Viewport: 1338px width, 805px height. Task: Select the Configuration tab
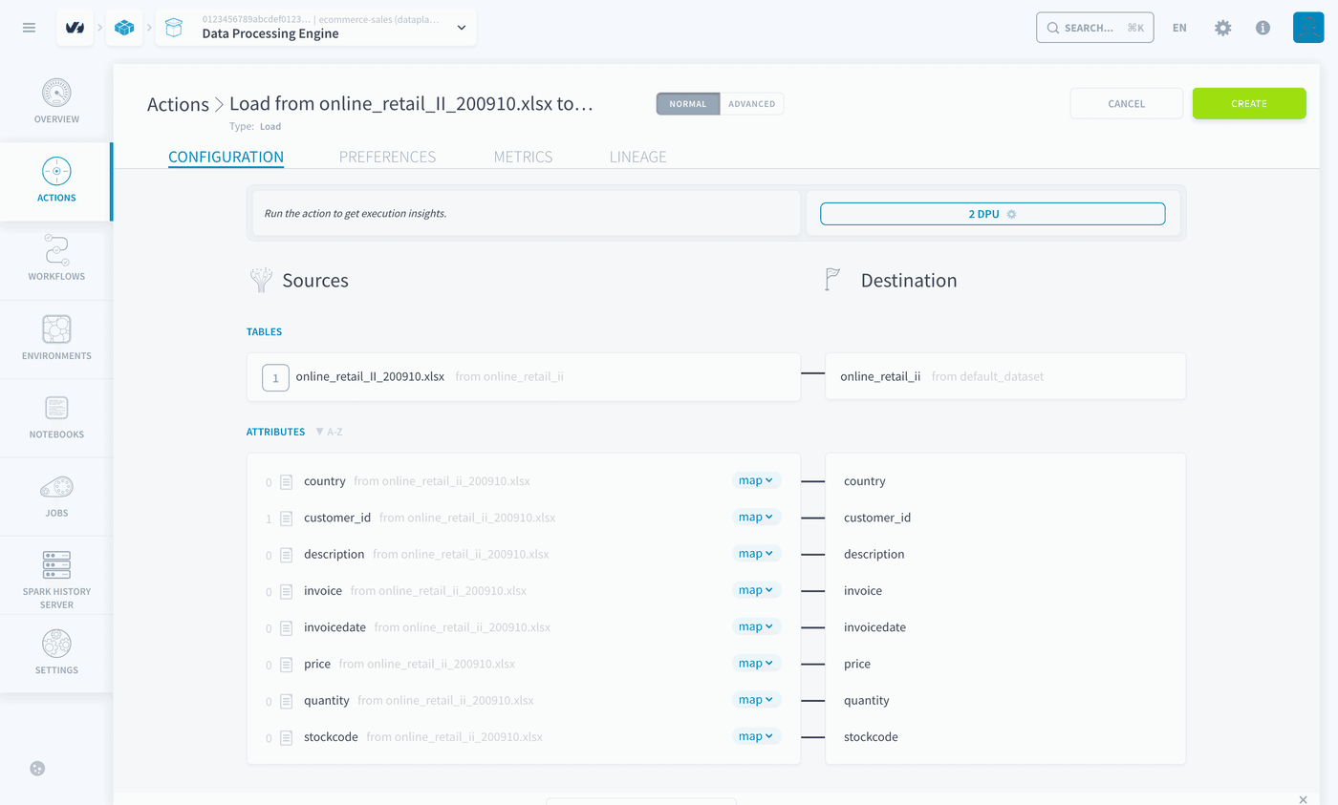(226, 157)
